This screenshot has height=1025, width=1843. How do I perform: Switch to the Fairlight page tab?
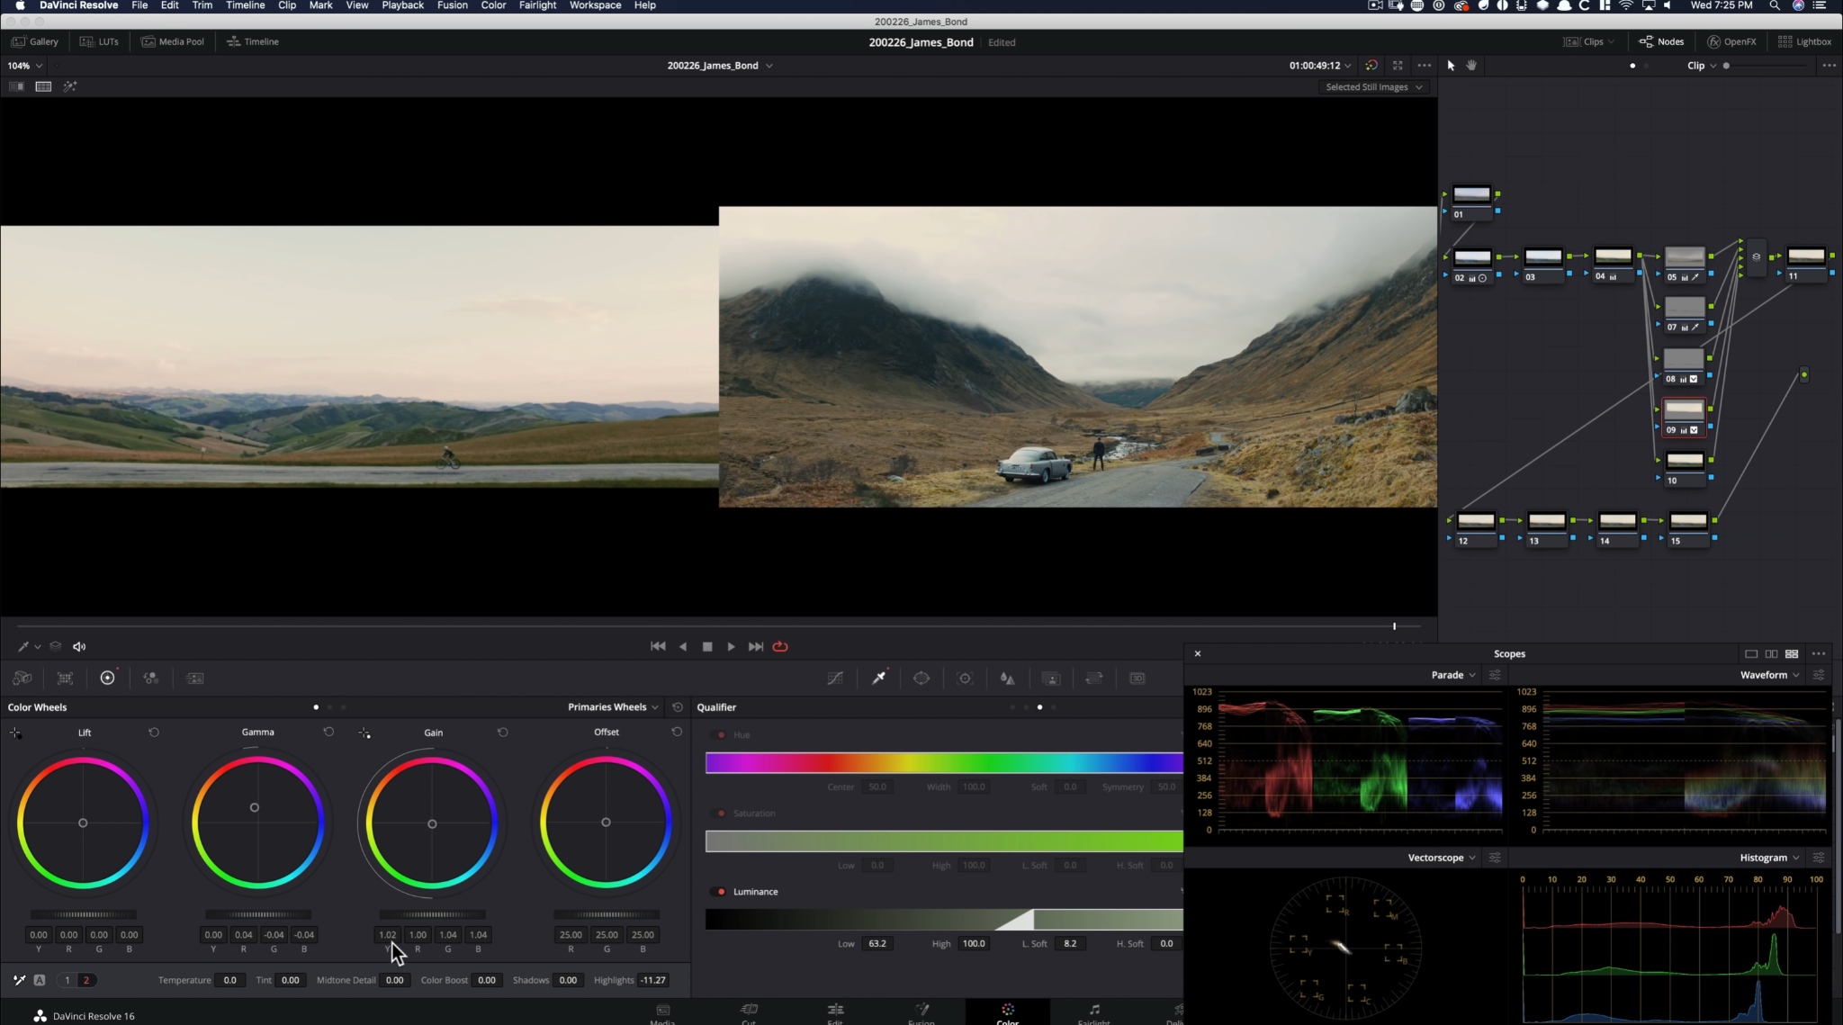point(1093,1012)
